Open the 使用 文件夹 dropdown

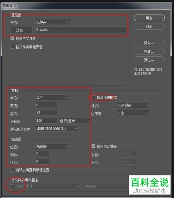click(53, 22)
